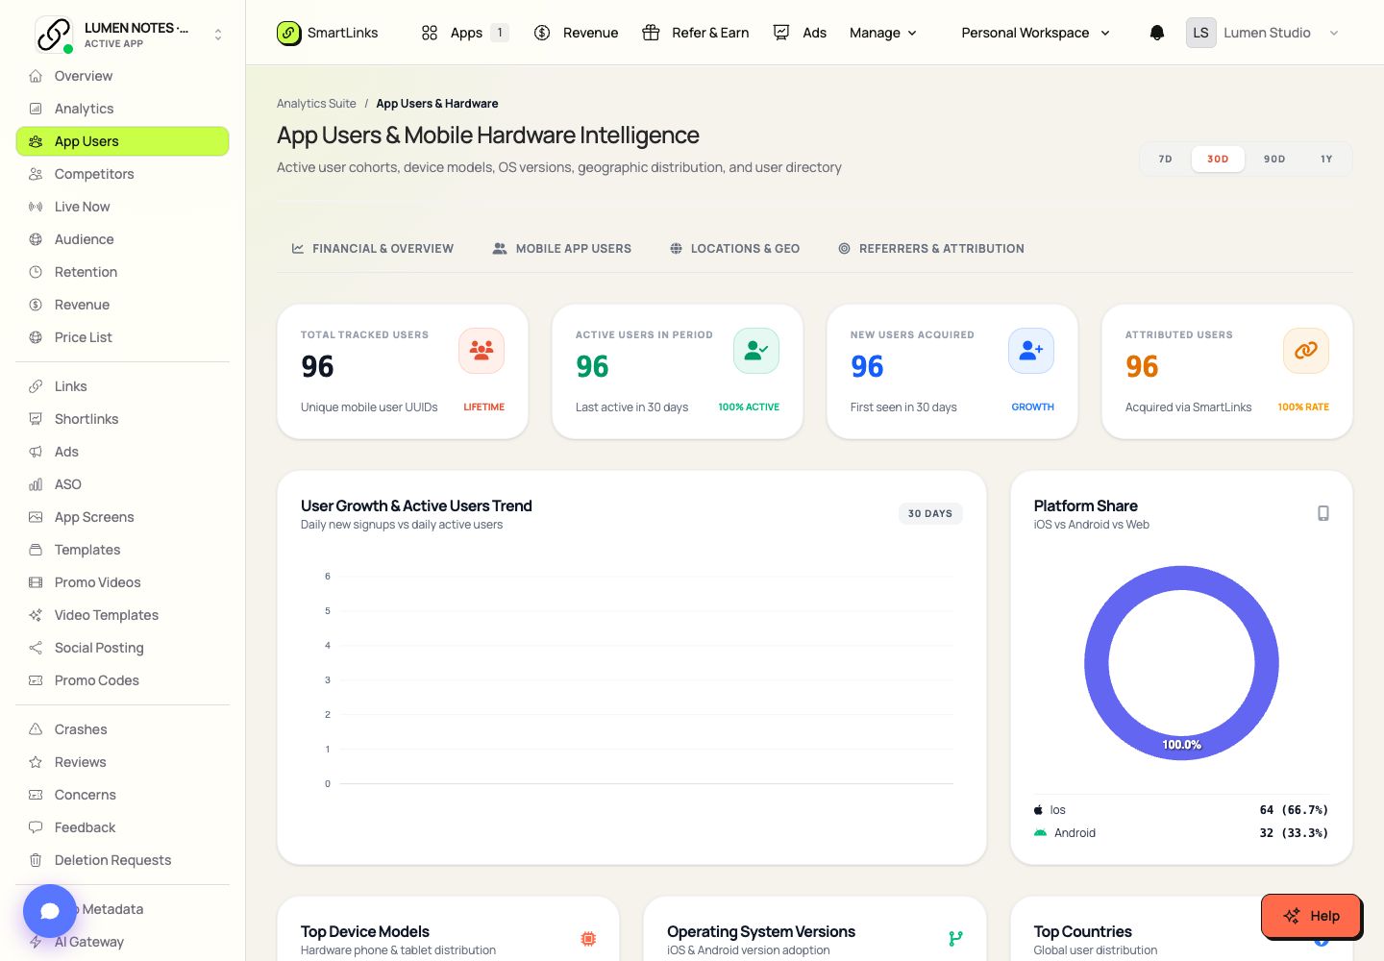Open App Screens in the sidebar
The height and width of the screenshot is (961, 1384).
click(x=123, y=517)
